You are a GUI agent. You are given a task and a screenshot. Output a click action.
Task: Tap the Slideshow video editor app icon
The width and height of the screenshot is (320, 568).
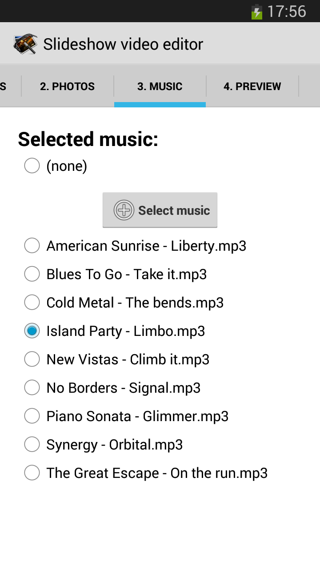tap(25, 44)
